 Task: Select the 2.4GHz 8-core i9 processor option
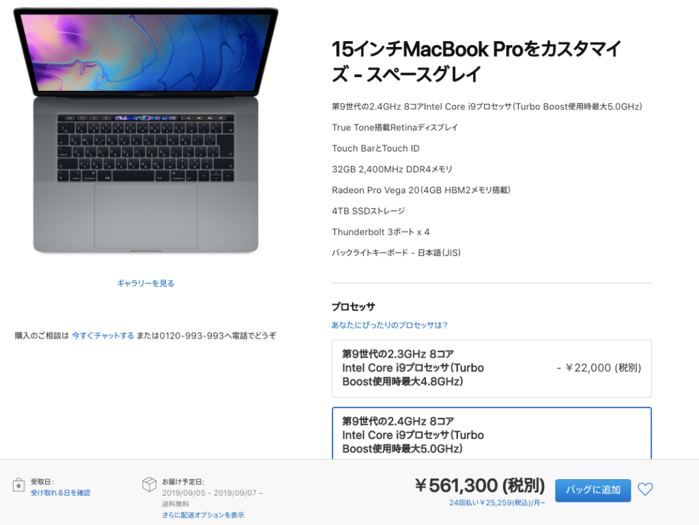click(491, 434)
